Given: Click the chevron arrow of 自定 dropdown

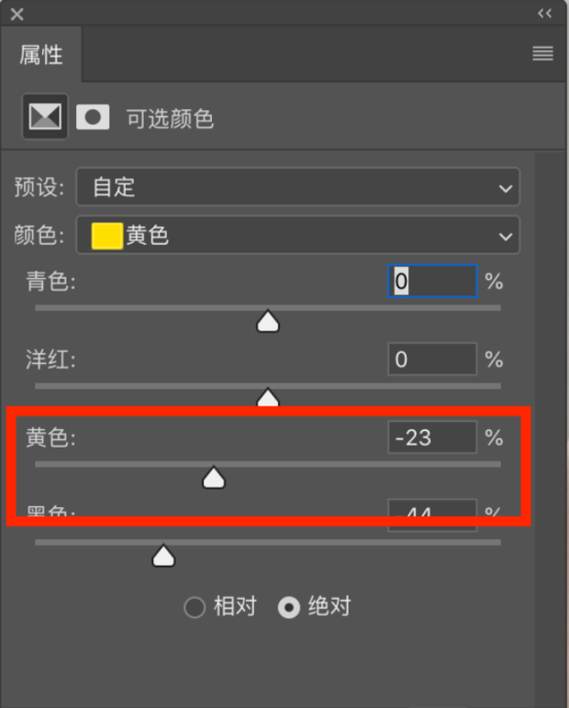Looking at the screenshot, I should [x=506, y=188].
